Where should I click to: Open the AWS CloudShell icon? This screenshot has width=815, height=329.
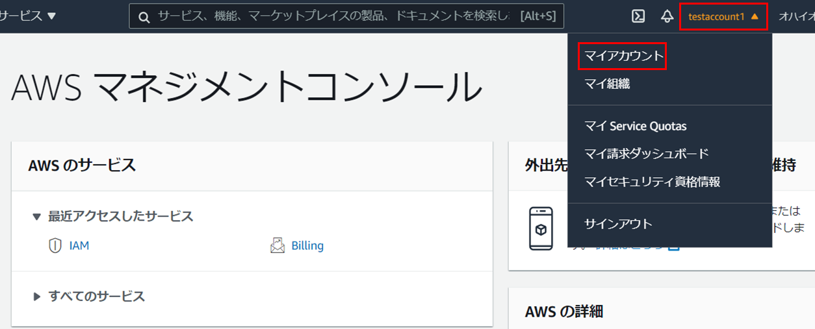[638, 16]
